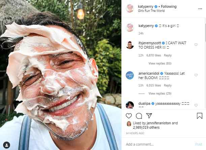This screenshot has width=206, height=150.
Task: Share post via paper plane icon
Action: (149, 116)
